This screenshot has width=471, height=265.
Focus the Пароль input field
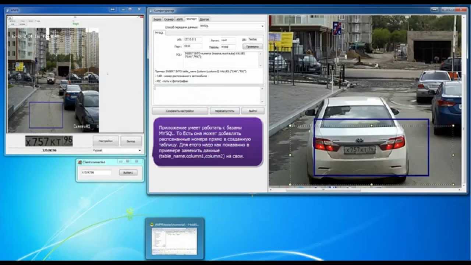click(x=228, y=47)
